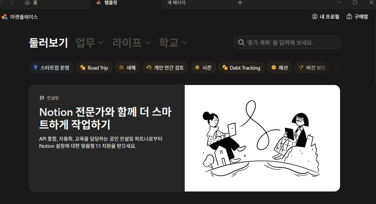
Task: Toggle the 스타트업 운영 filter chip
Action: 51,67
